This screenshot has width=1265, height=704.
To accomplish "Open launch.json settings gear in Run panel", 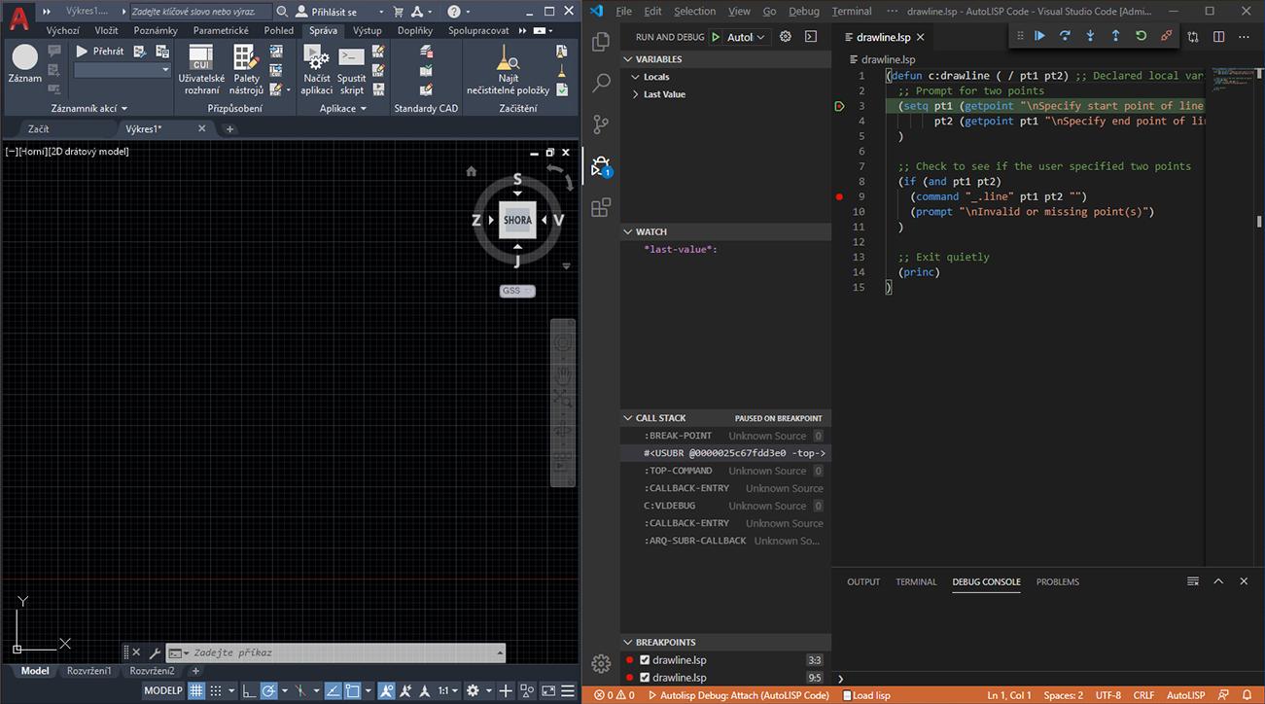I will point(786,37).
